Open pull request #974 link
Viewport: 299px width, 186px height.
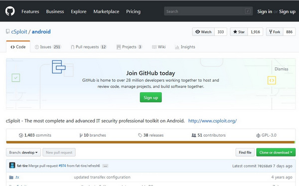pyautogui.click(x=62, y=166)
